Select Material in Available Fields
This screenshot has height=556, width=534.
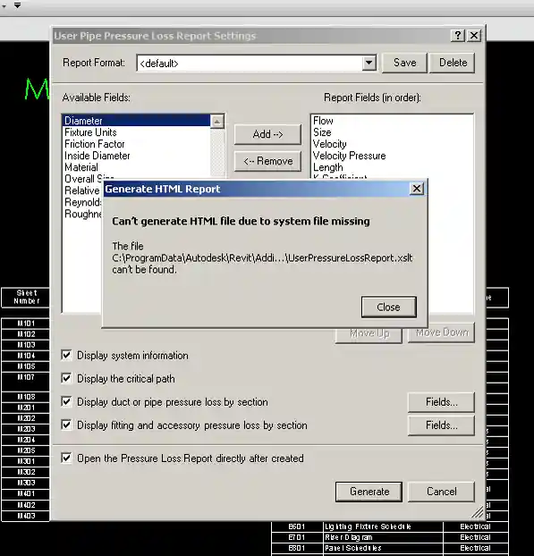(81, 167)
